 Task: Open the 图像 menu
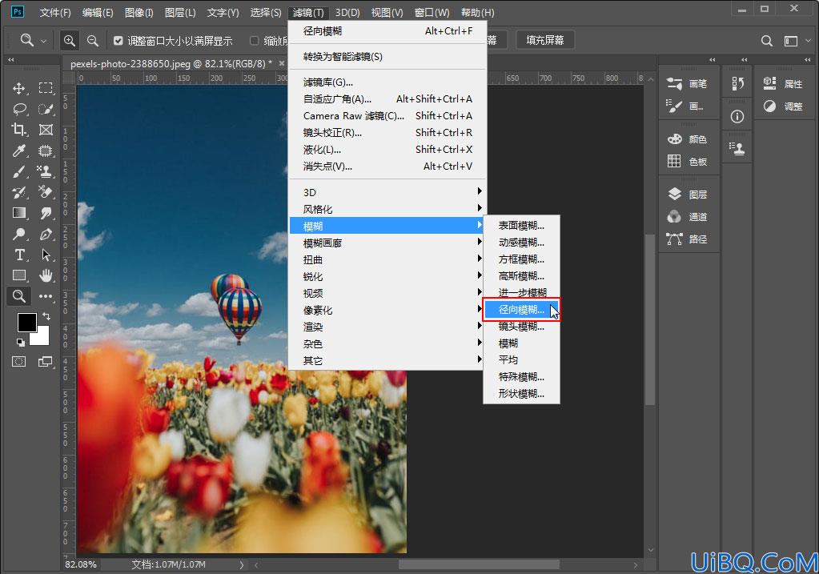(139, 13)
